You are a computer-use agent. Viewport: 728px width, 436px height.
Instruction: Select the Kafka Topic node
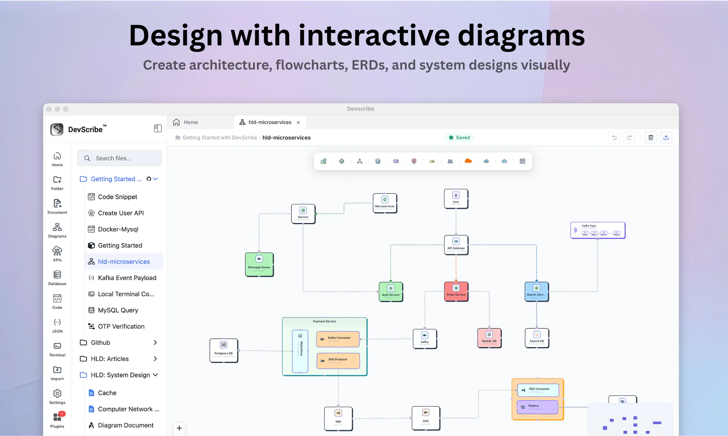pos(598,230)
